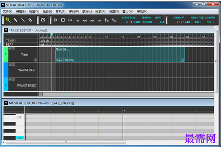The height and width of the screenshot is (149, 222).
Task: Open the 视图(V) menu
Action: click(34, 11)
